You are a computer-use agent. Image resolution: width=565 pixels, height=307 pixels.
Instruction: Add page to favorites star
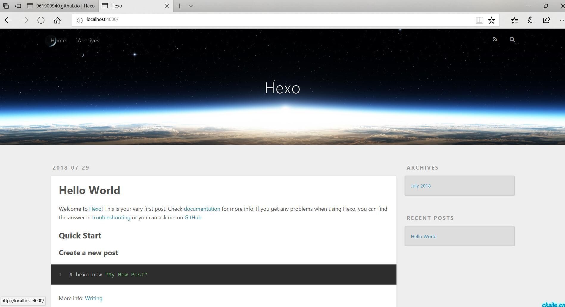tap(491, 20)
